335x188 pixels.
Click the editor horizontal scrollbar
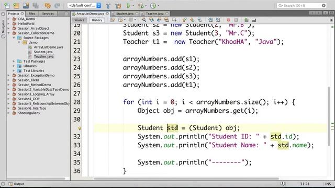click(x=186, y=179)
